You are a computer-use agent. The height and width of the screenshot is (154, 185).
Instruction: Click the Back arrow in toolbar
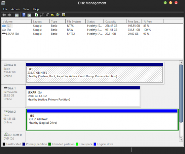click(4, 15)
